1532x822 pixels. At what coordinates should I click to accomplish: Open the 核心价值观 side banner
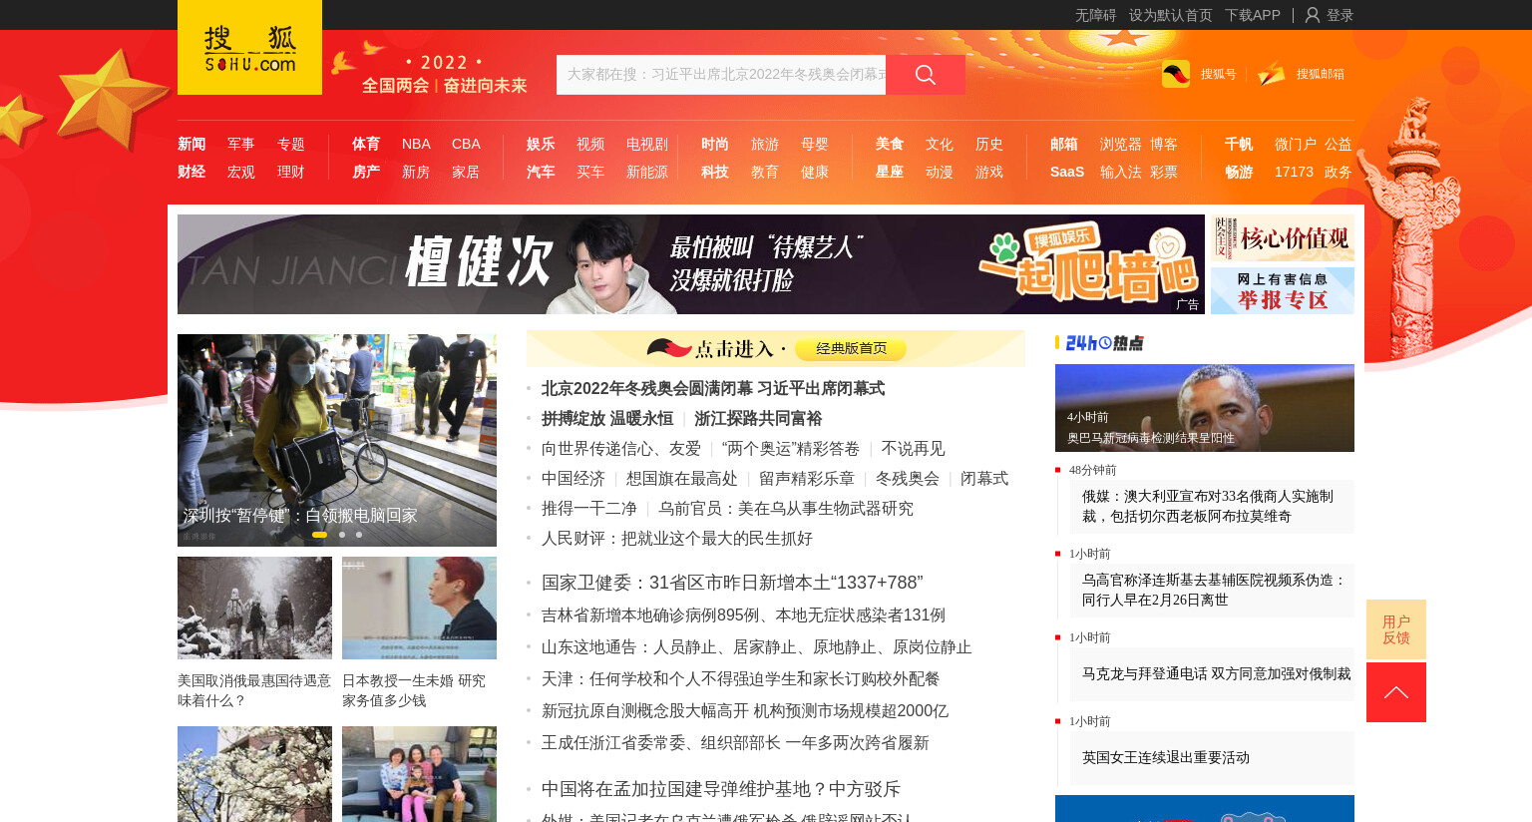coord(1283,237)
